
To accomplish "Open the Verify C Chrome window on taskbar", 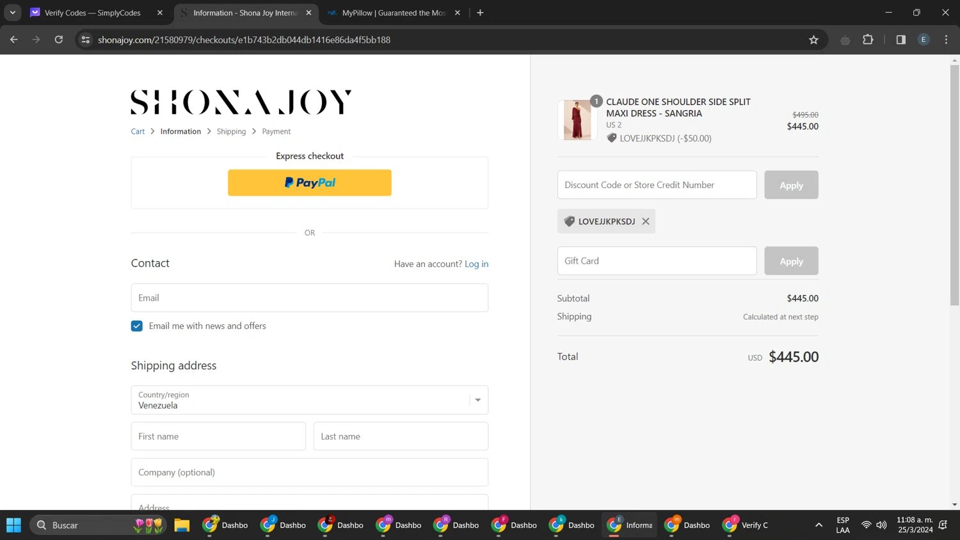I will [746, 525].
